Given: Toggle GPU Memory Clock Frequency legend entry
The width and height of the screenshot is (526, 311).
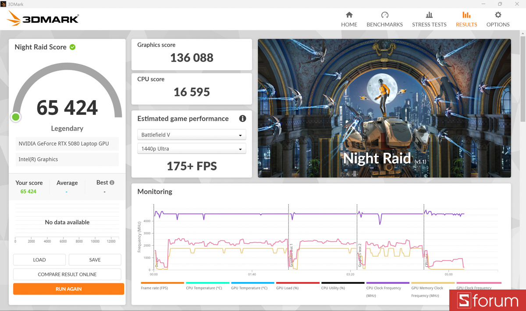Looking at the screenshot, I should [433, 289].
